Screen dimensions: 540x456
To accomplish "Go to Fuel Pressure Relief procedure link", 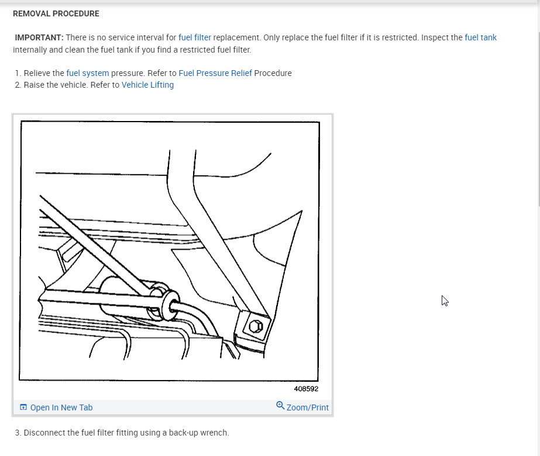I will [x=215, y=73].
